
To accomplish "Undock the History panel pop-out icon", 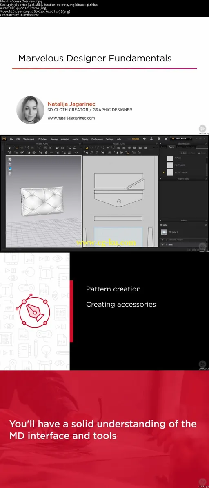I will coord(206,221).
